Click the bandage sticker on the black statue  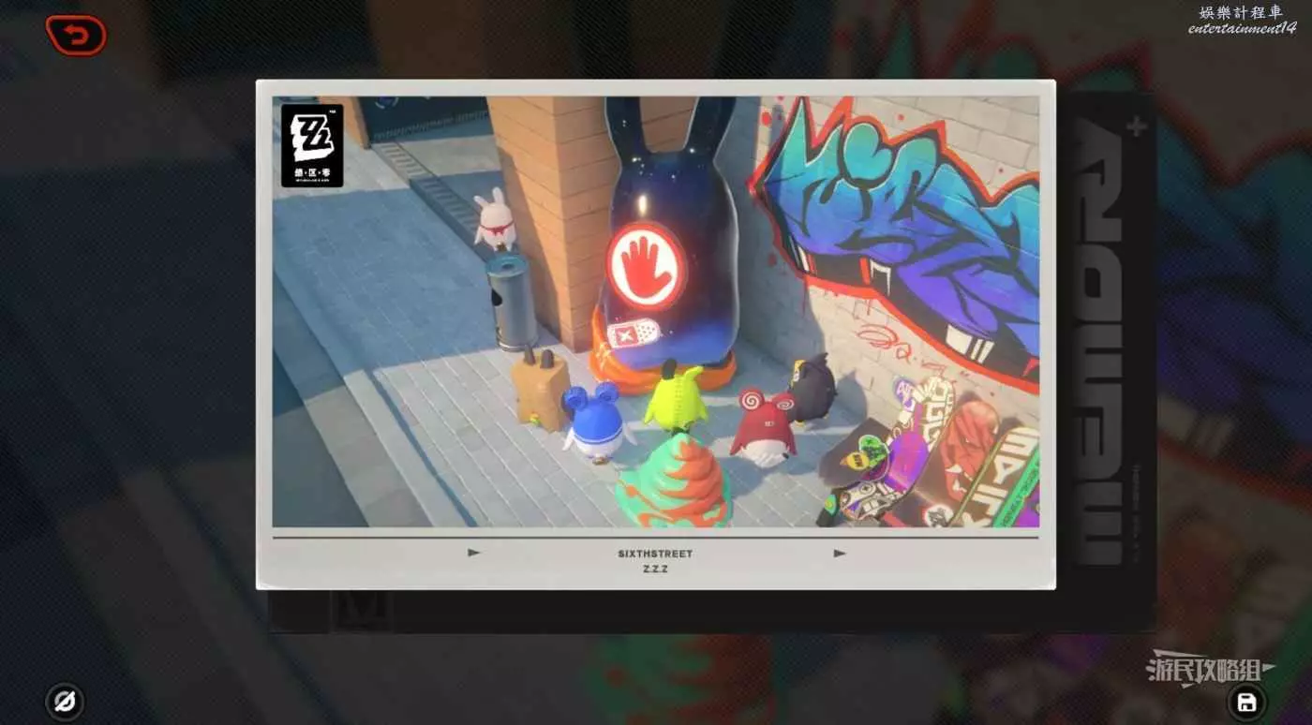pos(634,333)
